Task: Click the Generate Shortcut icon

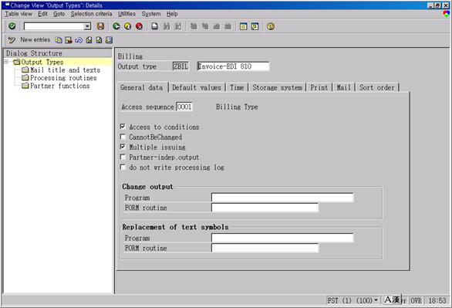Action: point(255,26)
